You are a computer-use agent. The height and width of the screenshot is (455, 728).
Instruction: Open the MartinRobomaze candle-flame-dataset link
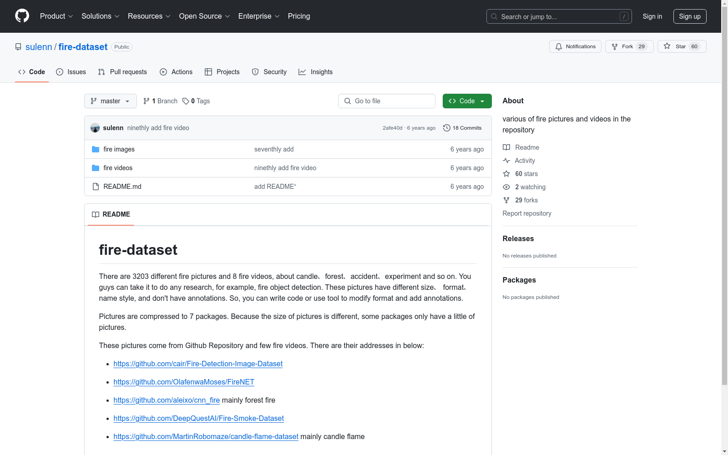pos(206,436)
